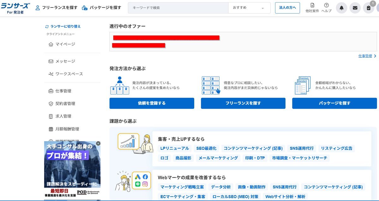Select the LPリニューアル tag
The image size is (379, 201).
coord(175,148)
